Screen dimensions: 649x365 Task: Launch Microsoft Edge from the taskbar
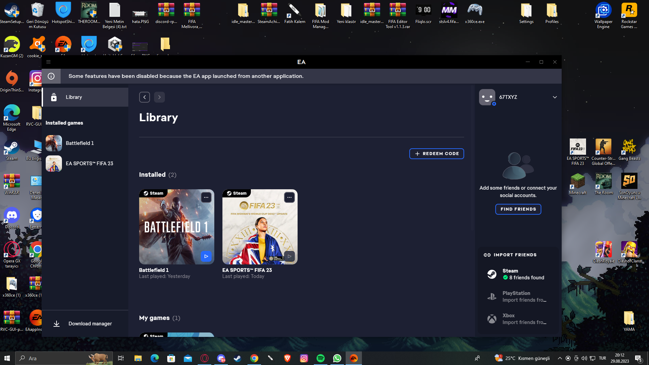154,358
